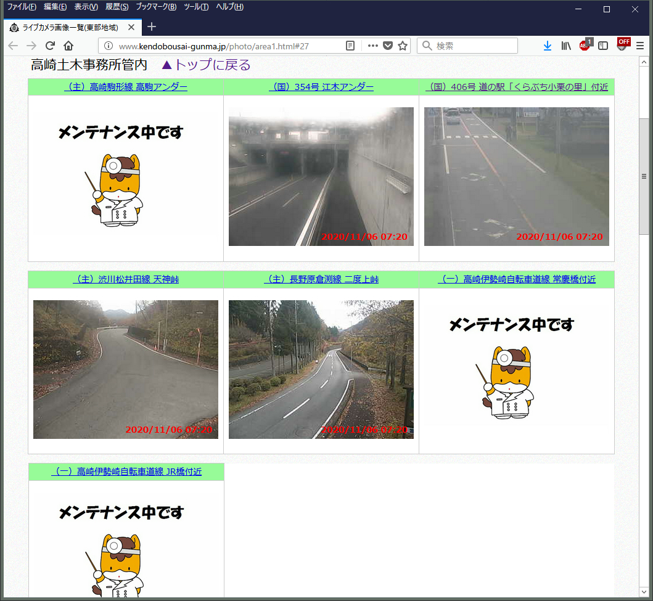Open the Library bookshelf icon
This screenshot has height=601, width=653.
pos(565,46)
